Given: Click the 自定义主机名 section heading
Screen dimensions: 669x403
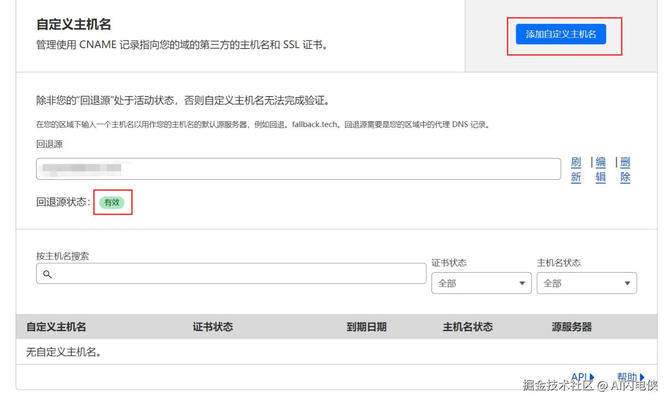Looking at the screenshot, I should pos(74,24).
